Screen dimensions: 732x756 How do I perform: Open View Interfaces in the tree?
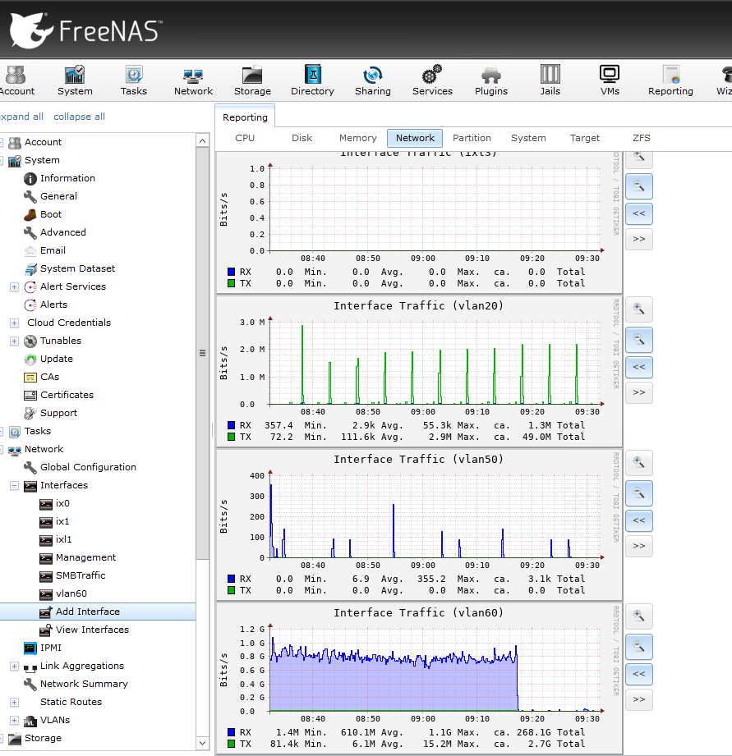point(92,630)
